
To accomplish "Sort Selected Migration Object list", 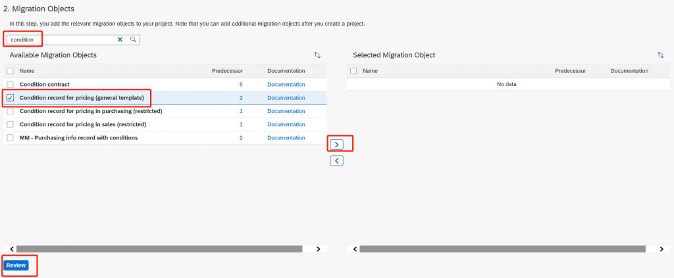I will [x=661, y=55].
